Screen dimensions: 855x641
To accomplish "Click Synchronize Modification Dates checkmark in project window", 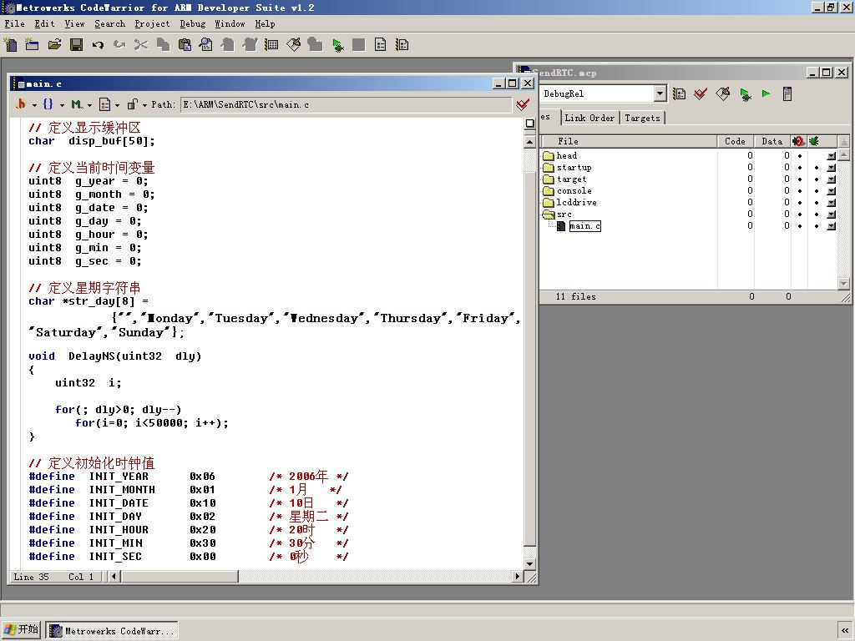I will click(701, 94).
